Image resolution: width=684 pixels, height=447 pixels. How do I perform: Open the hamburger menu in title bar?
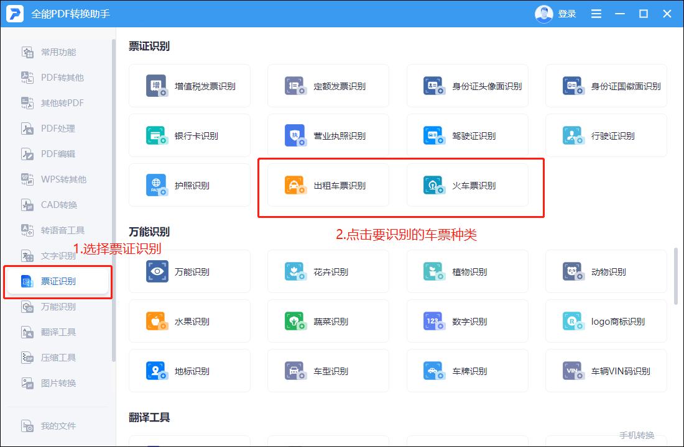(x=596, y=13)
